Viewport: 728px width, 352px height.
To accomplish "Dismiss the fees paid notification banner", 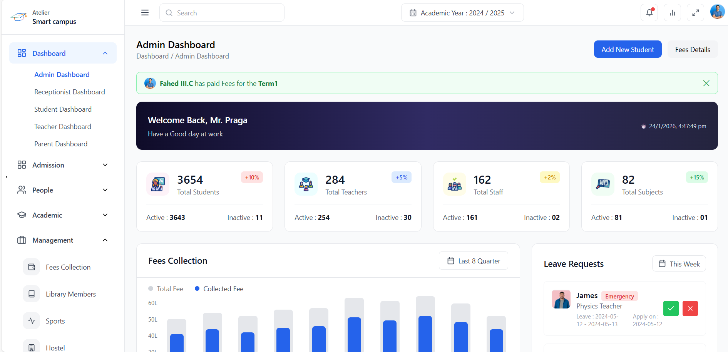I will 706,83.
